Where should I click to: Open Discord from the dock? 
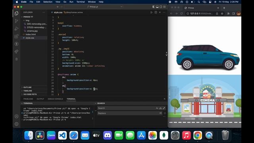coord(108,135)
